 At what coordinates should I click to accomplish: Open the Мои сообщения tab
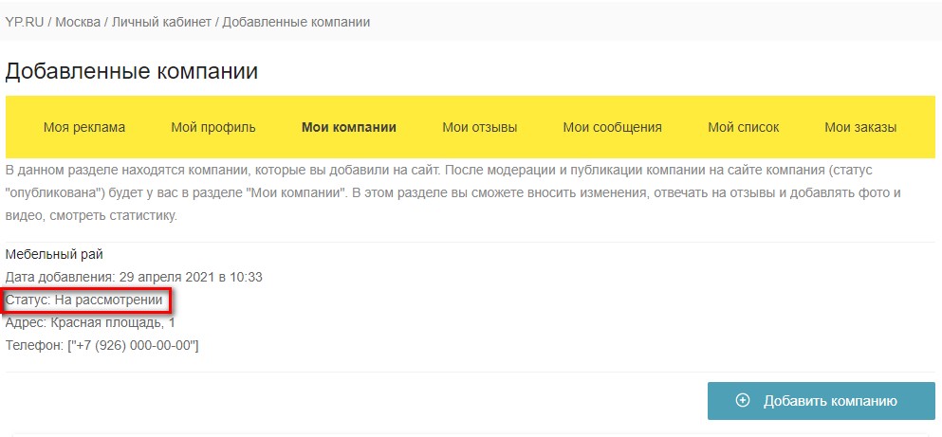tap(612, 127)
